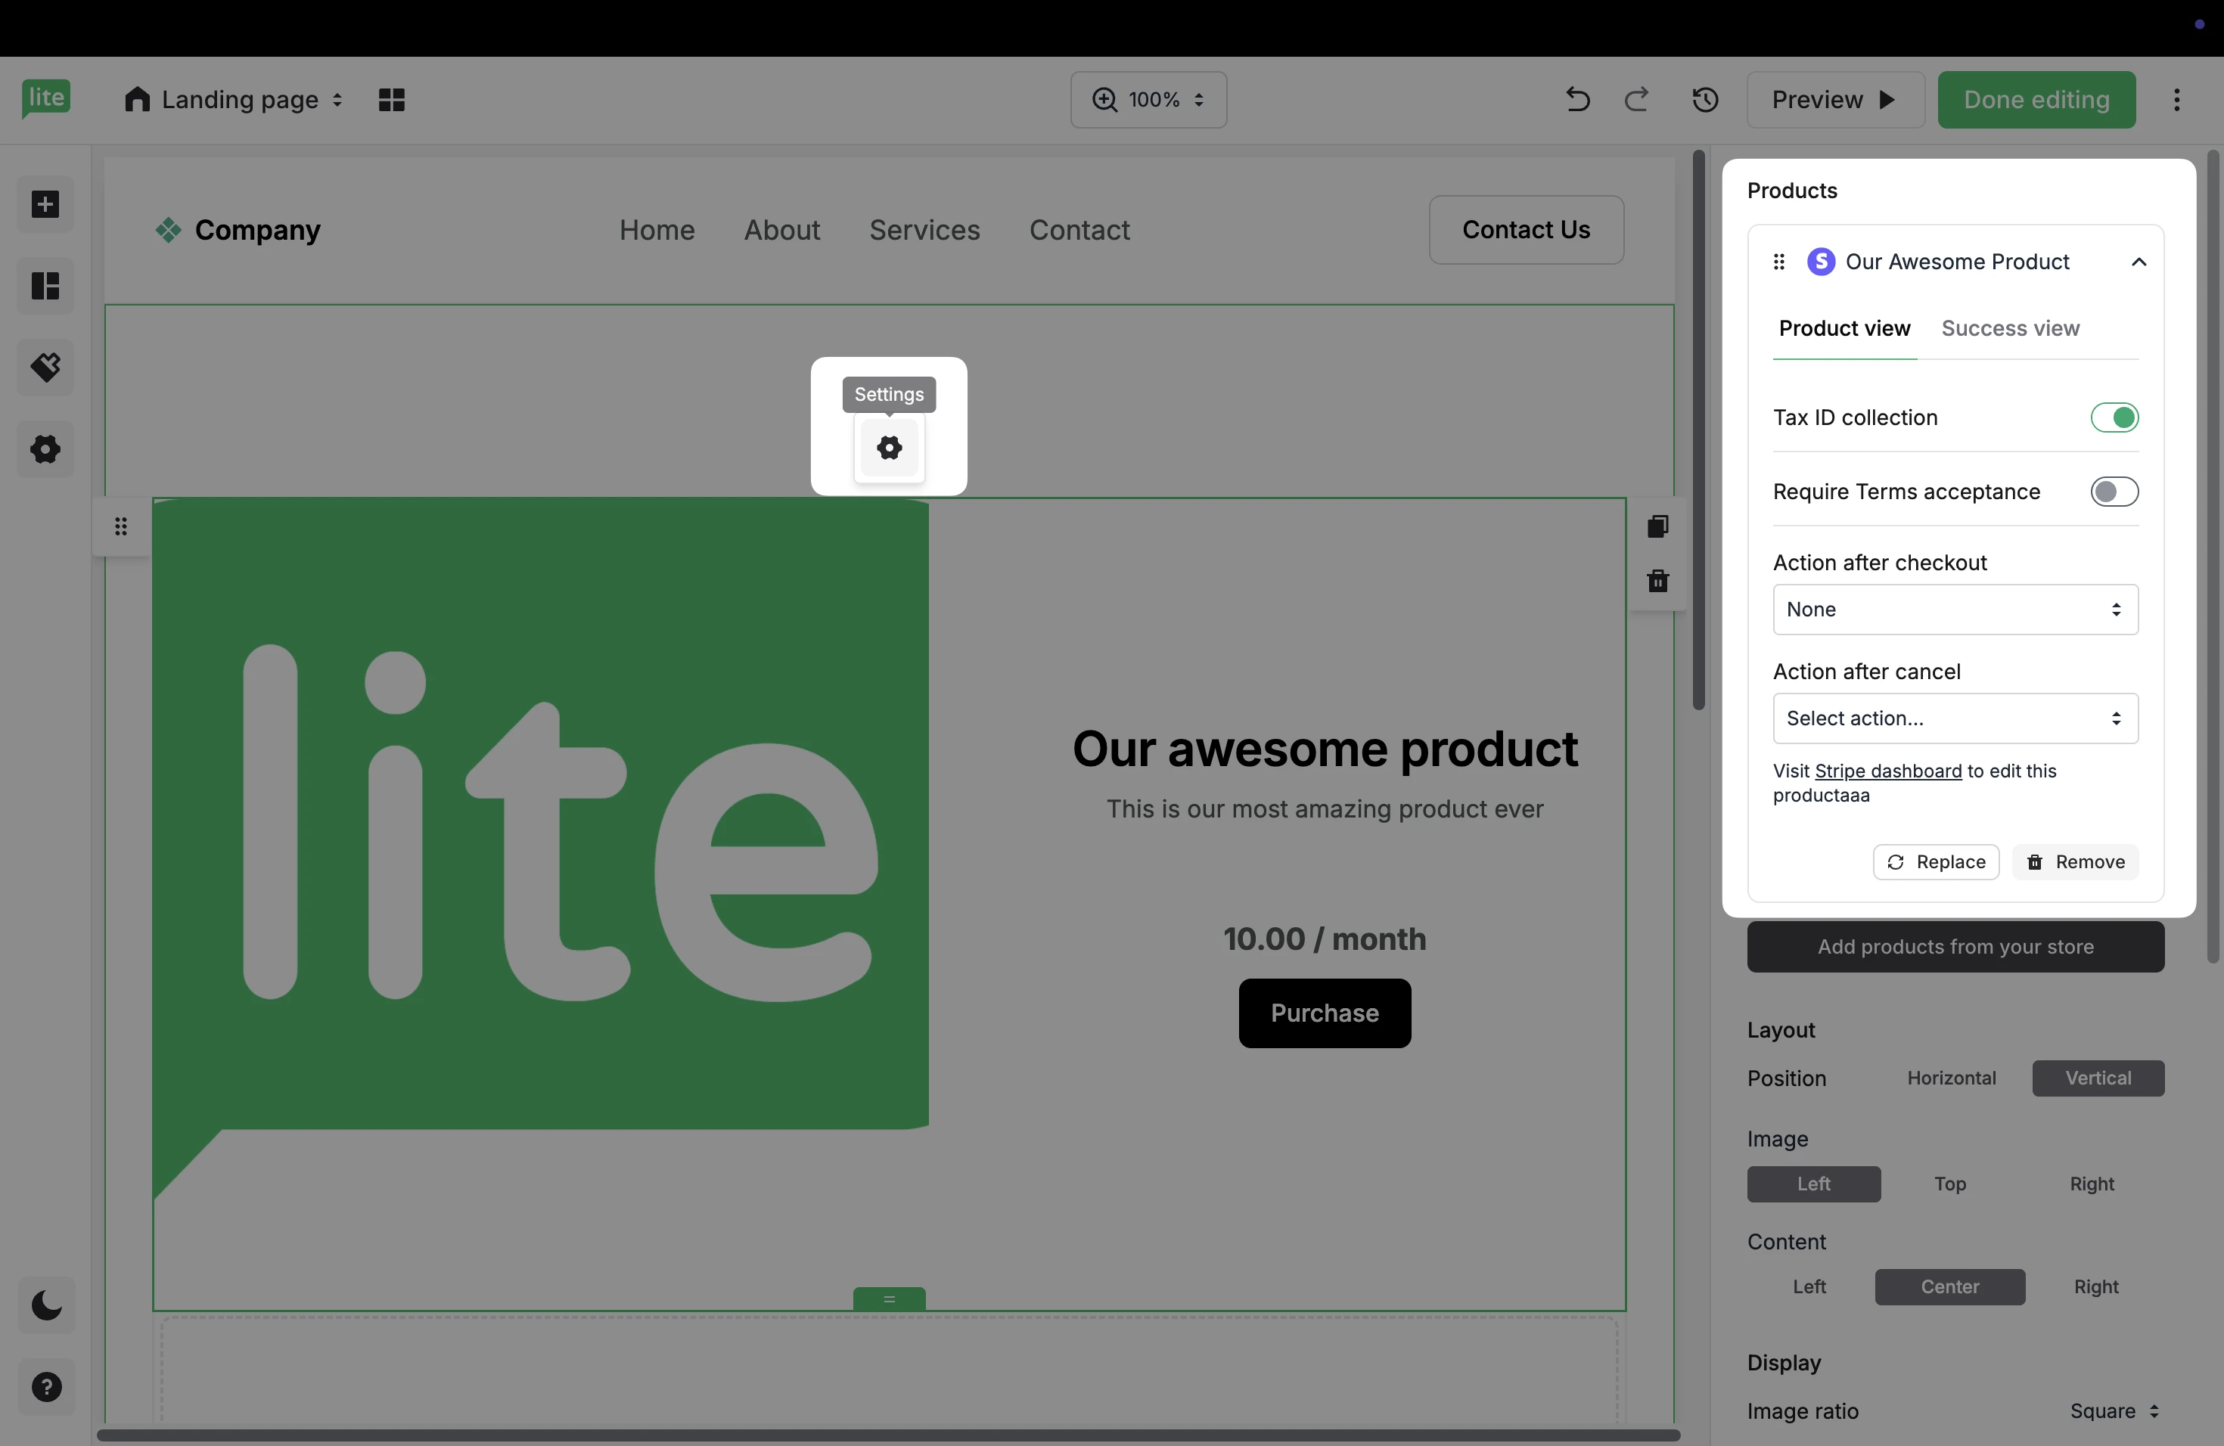Click the block Settings gear button

click(889, 448)
